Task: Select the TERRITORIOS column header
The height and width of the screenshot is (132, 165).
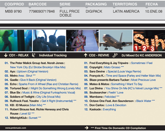Action: pyautogui.click(x=125, y=4)
